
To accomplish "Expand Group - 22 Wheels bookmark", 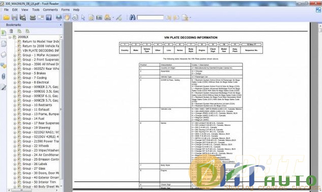I will (x=15, y=146).
